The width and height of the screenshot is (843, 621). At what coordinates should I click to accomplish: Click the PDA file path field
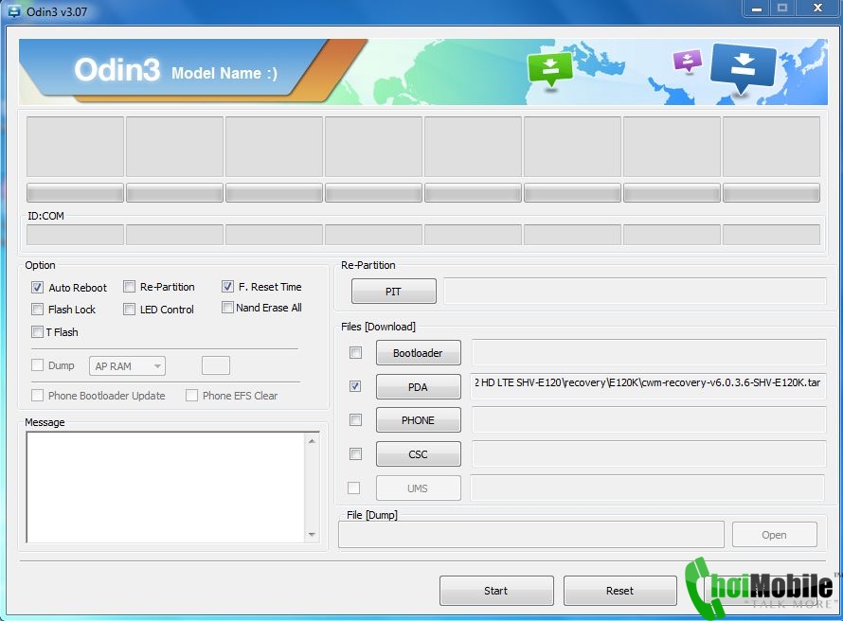(x=648, y=386)
